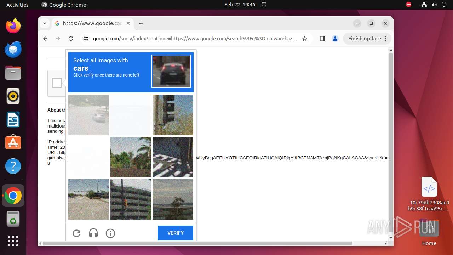Close the google.com tab
Image resolution: width=453 pixels, height=255 pixels.
[x=128, y=23]
